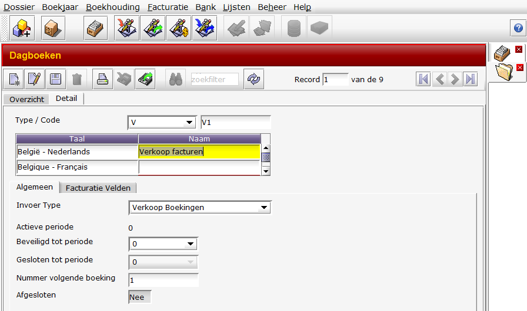Viewport: 527px width, 311px height.
Task: Switch to the folder side panel tab
Action: (x=504, y=72)
